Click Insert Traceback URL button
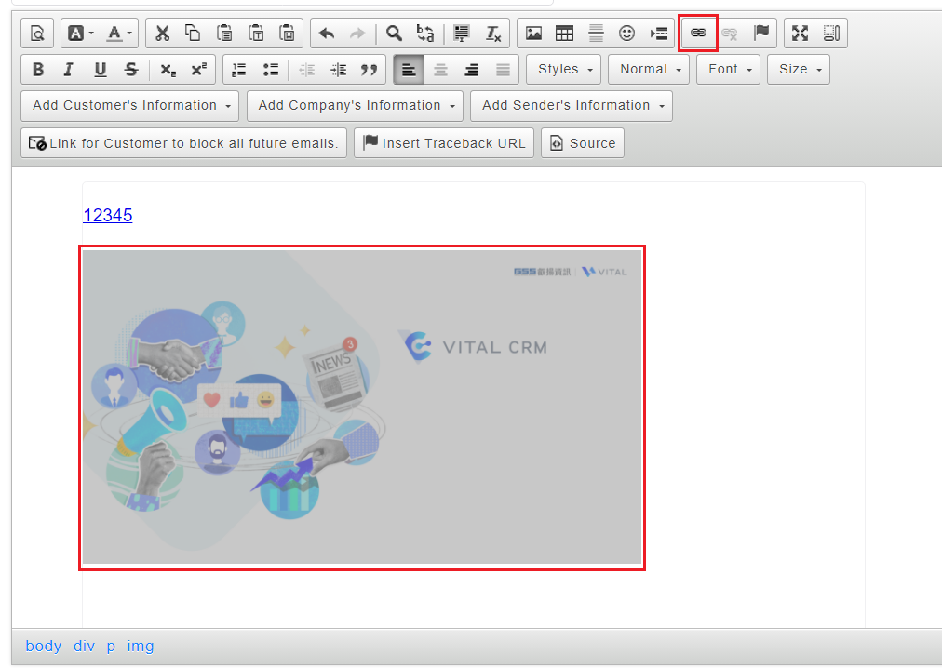942x668 pixels. pos(444,143)
